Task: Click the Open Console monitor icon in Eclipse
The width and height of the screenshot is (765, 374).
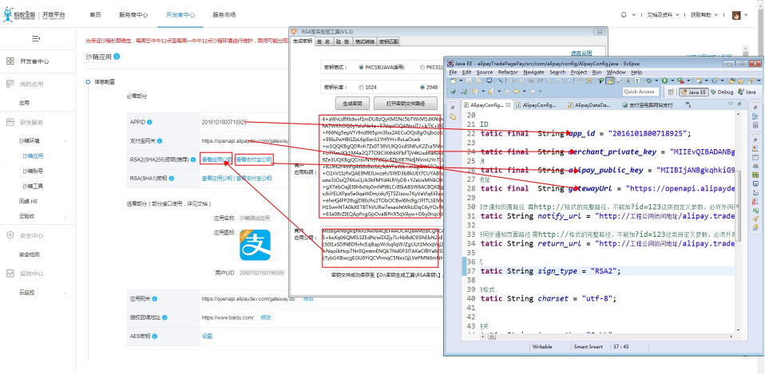Action: click(489, 81)
